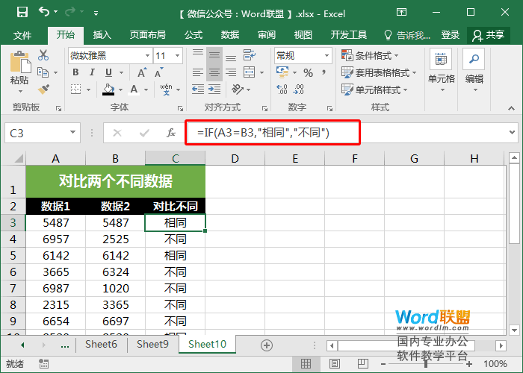Apply comma style number format

[324, 72]
